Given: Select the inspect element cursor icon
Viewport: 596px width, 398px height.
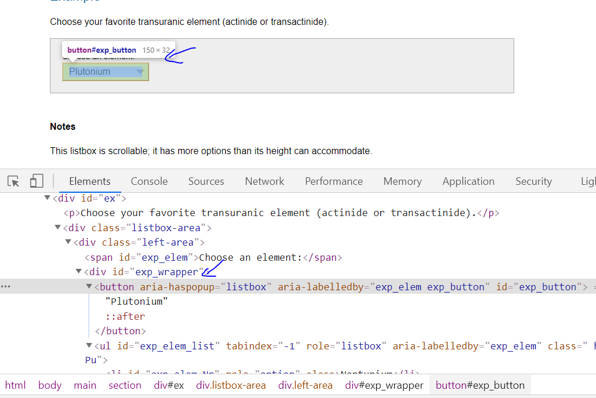Looking at the screenshot, I should (x=13, y=181).
